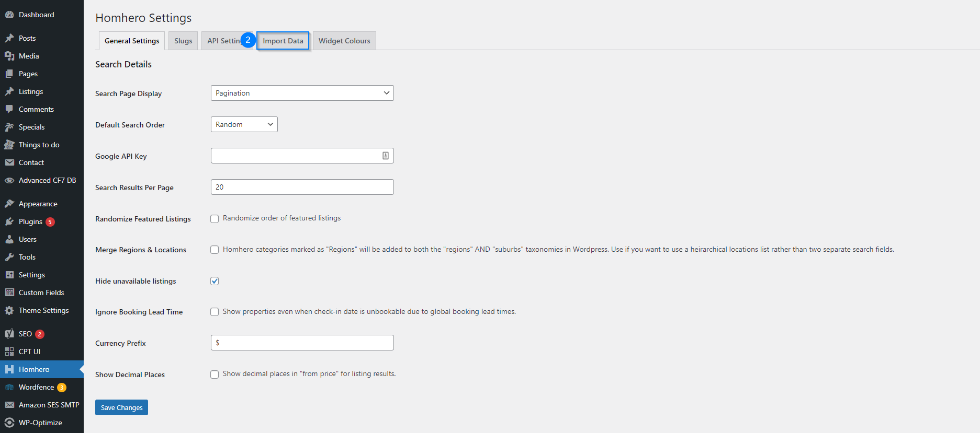Click the Google API Key field icon
Screen dimensions: 980x433
[386, 156]
